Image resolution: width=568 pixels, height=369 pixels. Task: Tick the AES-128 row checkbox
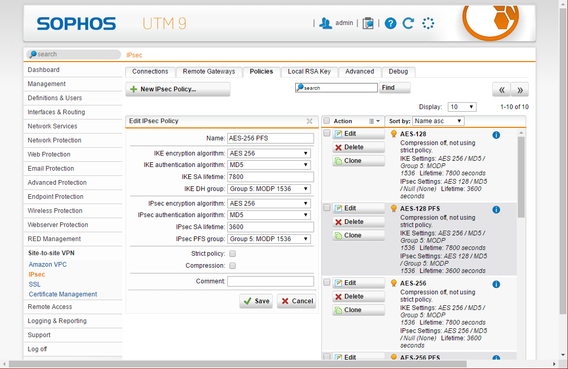coord(327,133)
